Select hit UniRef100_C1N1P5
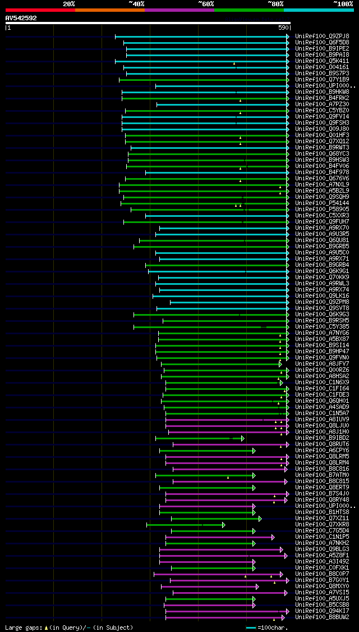 pyautogui.click(x=322, y=537)
